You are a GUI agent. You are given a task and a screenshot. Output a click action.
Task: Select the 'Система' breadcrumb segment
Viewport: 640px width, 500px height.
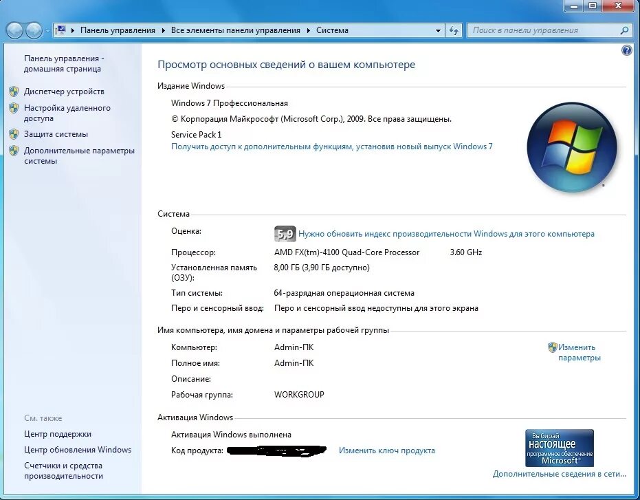coord(332,30)
